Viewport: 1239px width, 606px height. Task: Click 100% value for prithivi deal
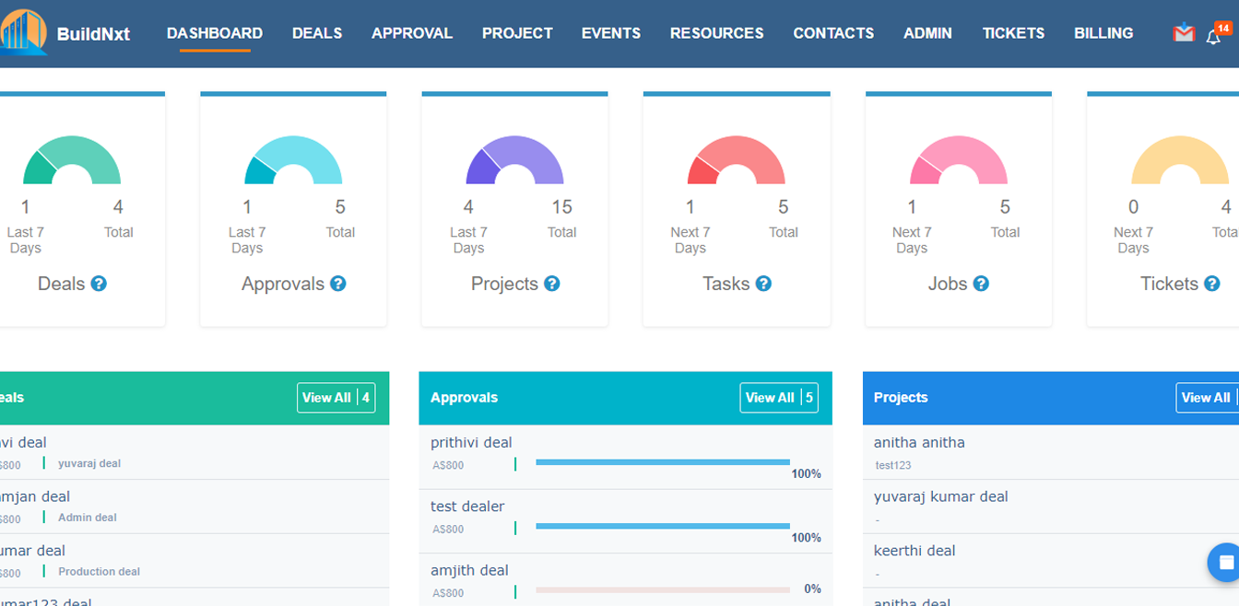[x=806, y=474]
